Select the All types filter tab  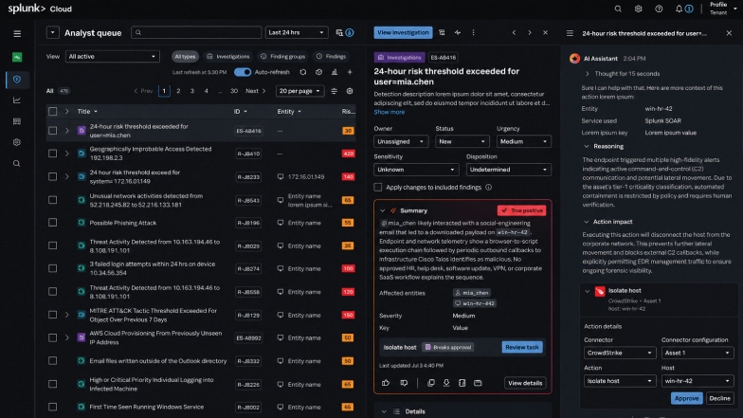coord(185,57)
